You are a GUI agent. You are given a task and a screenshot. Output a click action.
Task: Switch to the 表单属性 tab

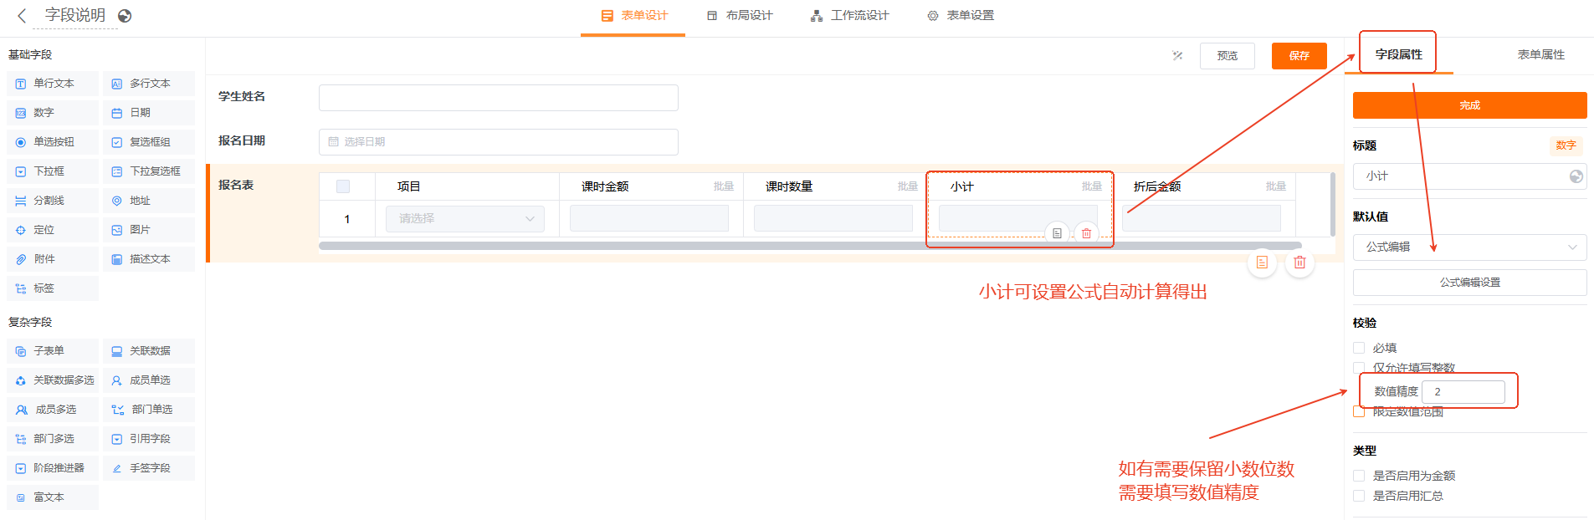tap(1540, 54)
